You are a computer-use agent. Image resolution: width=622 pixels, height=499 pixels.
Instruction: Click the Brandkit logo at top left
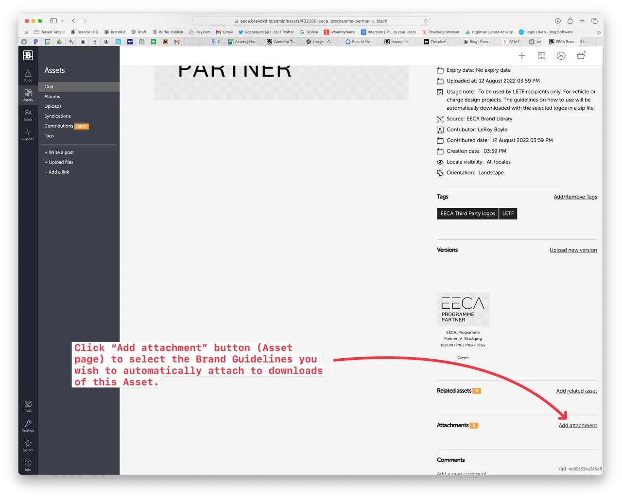click(x=28, y=55)
